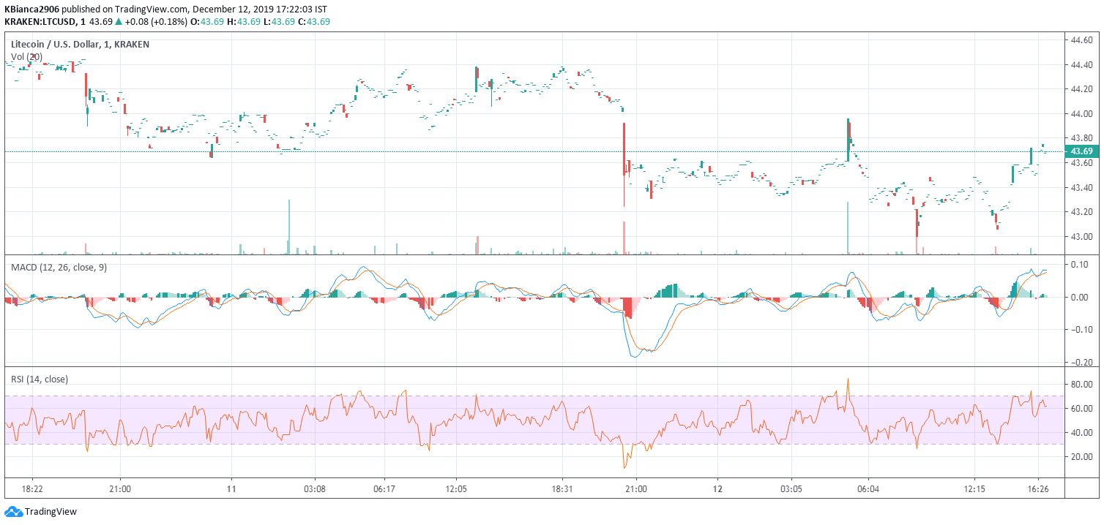Click the 21:00 label left of date 11
The height and width of the screenshot is (525, 1104).
tap(120, 488)
